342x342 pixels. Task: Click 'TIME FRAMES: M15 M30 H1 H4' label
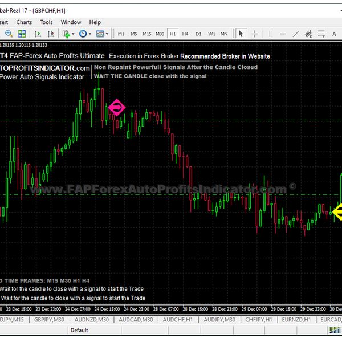pyautogui.click(x=47, y=280)
